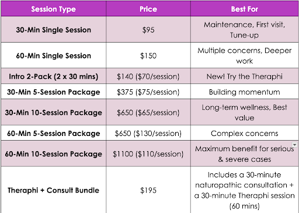The width and height of the screenshot is (299, 213).
Task: Click the $150 price cell
Action: click(148, 55)
